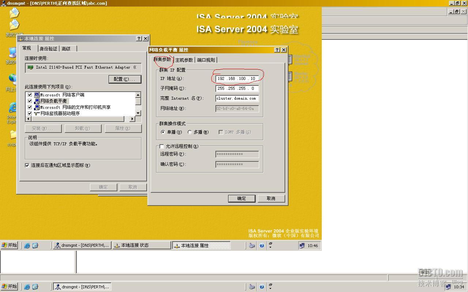
Task: Click the network tray icon beside the 10:46 clock
Action: (302, 246)
